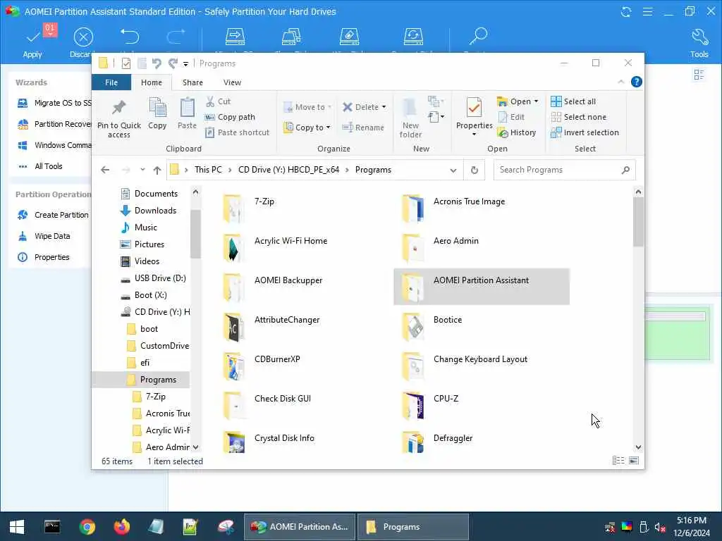
Task: Click Cut in Clipboard group
Action: click(x=219, y=101)
